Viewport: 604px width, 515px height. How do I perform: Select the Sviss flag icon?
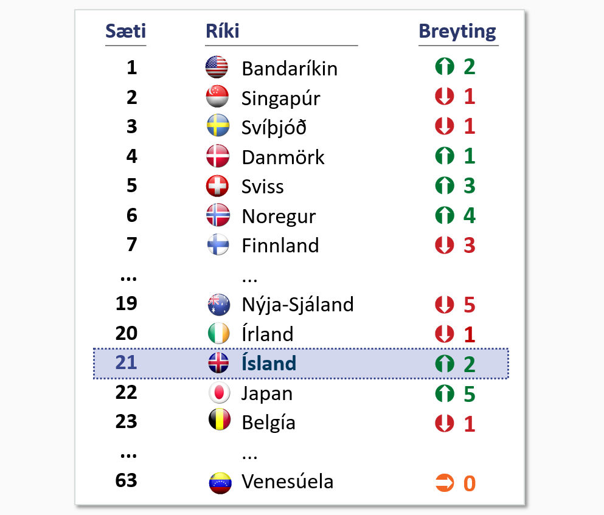click(218, 186)
